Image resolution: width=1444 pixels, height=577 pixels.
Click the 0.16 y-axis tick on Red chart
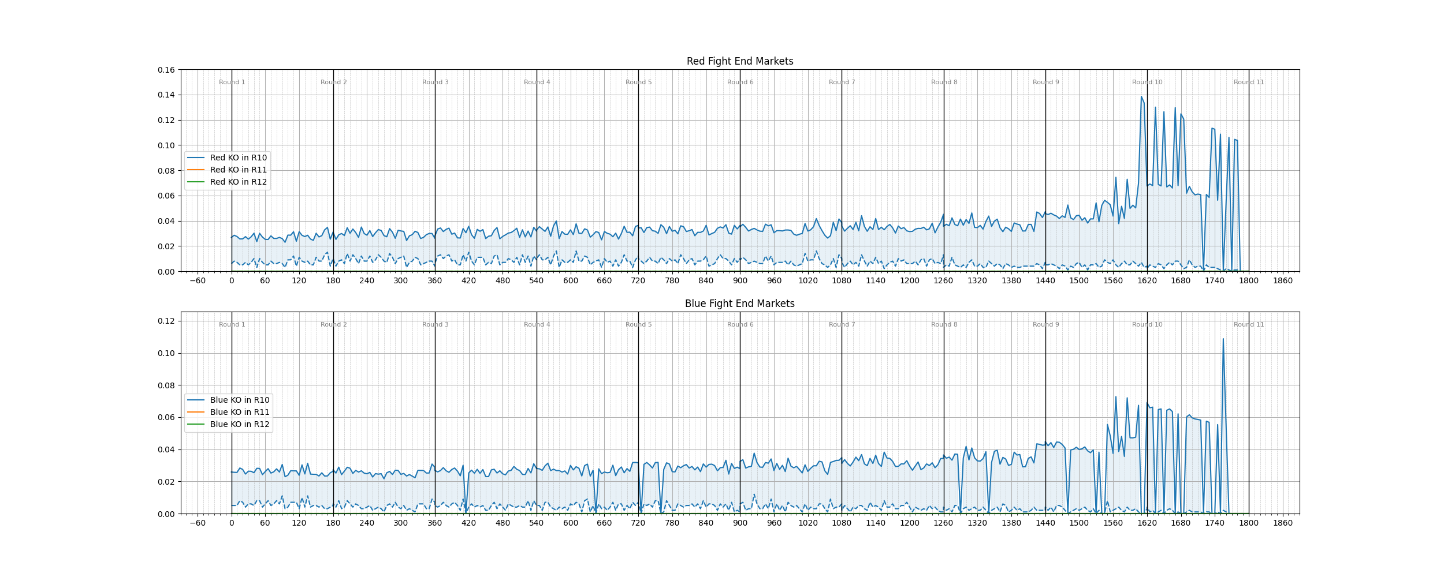[x=166, y=70]
